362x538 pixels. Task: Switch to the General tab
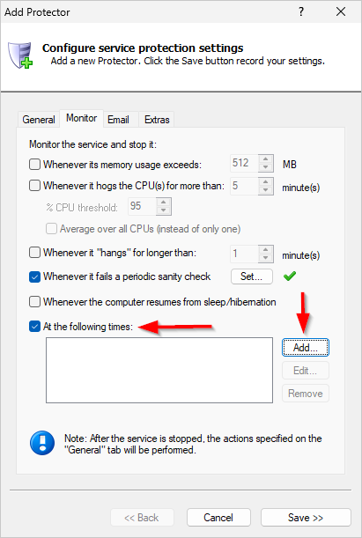pyautogui.click(x=39, y=120)
